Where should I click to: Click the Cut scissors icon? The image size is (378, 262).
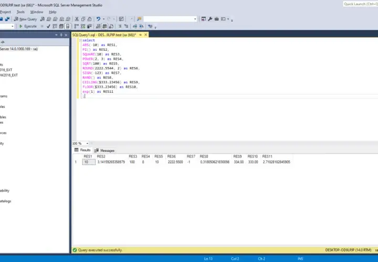click(77, 19)
